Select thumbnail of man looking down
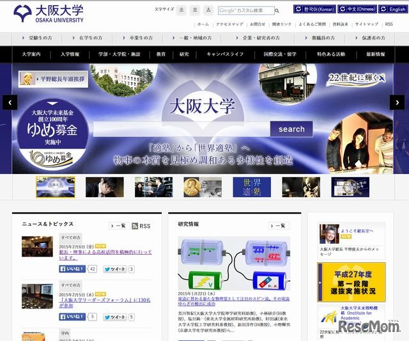 tap(105, 187)
